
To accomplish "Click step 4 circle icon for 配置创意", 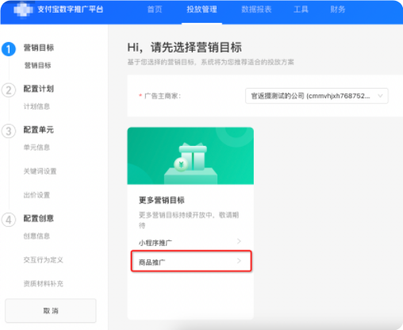I will [9, 220].
